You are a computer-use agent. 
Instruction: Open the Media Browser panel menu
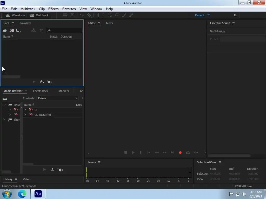point(26,91)
